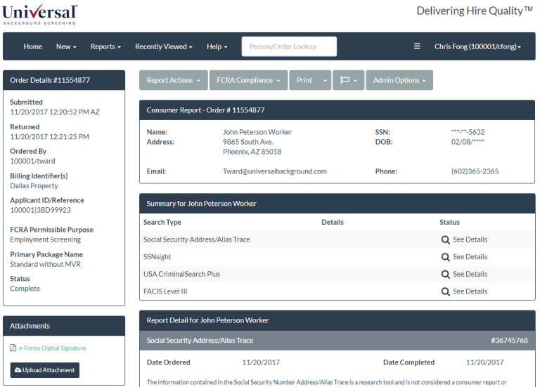The height and width of the screenshot is (387, 540).
Task: Open the Help menu in the navbar
Action: pos(217,46)
